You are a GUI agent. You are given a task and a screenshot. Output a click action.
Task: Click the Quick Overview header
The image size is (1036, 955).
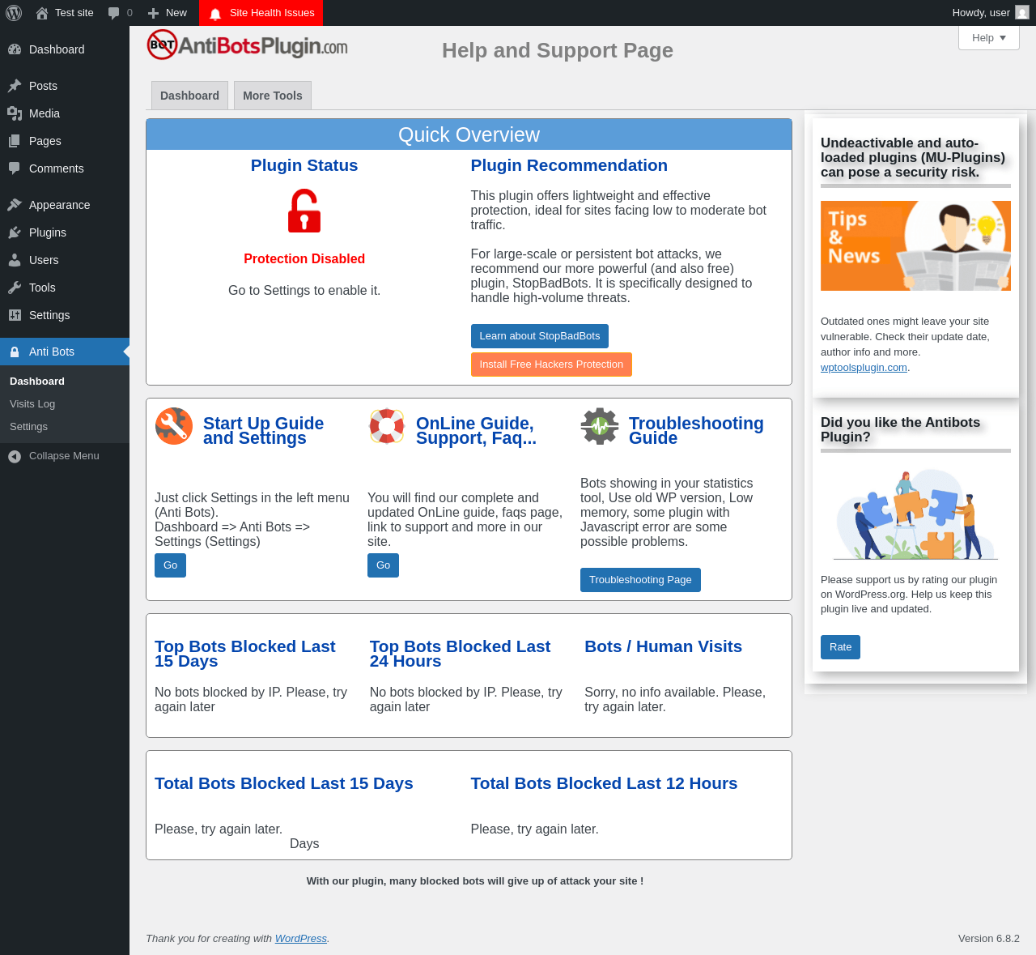click(x=469, y=134)
